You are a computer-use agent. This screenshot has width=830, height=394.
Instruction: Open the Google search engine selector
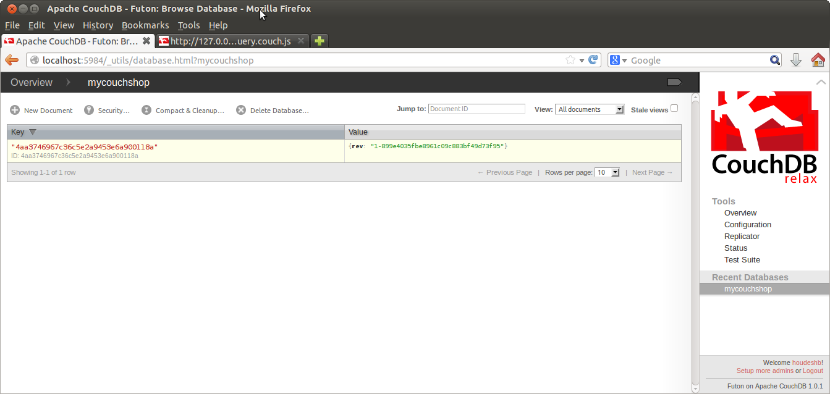click(618, 60)
